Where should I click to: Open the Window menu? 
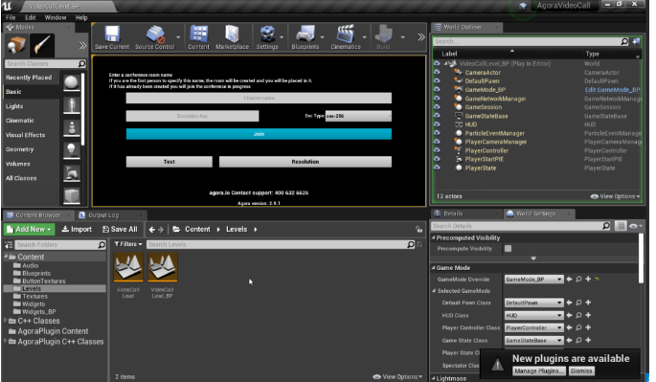tap(56, 17)
